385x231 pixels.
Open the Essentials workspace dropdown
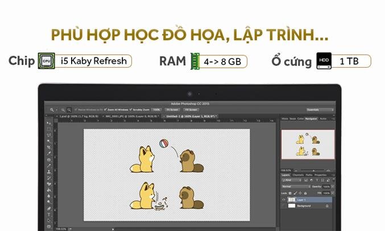[320, 109]
